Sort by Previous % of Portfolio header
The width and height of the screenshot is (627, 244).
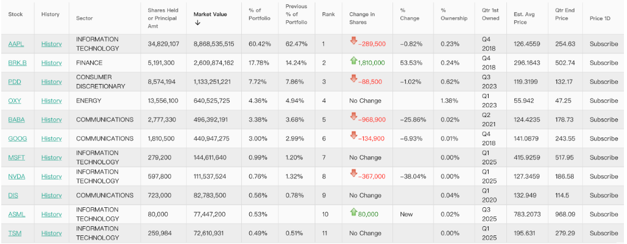[296, 15]
